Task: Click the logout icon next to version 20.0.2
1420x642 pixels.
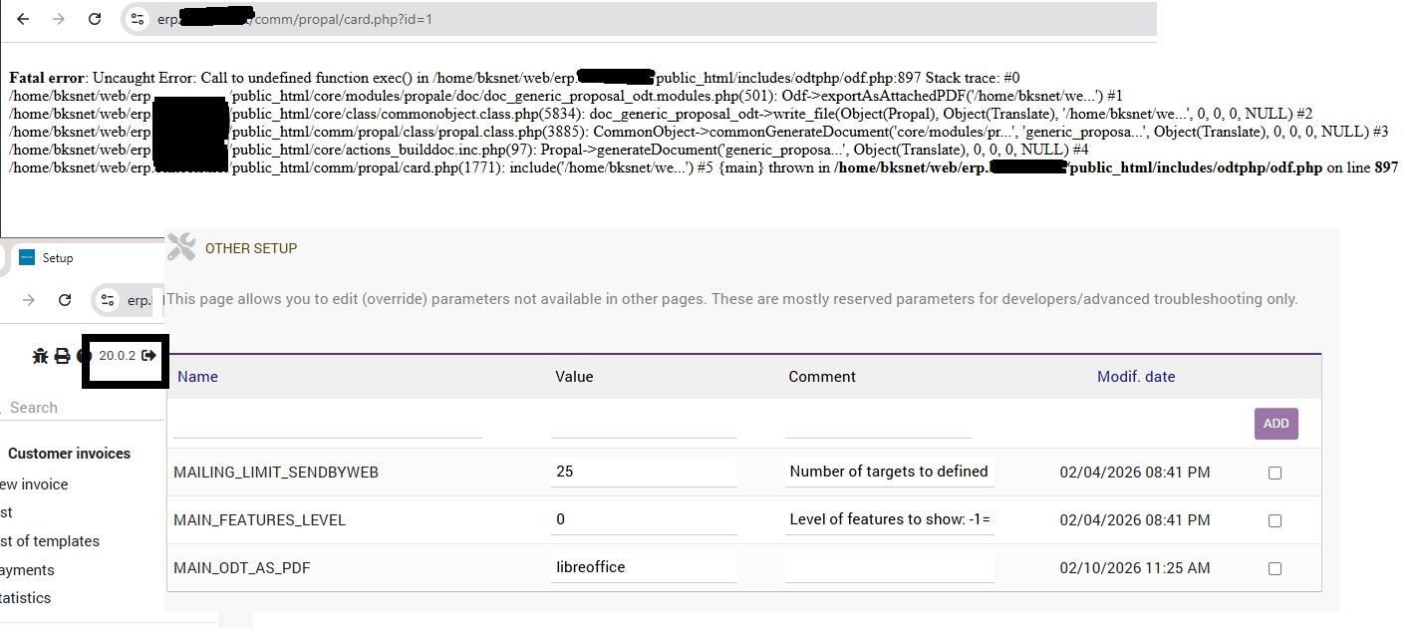Action: tap(149, 356)
